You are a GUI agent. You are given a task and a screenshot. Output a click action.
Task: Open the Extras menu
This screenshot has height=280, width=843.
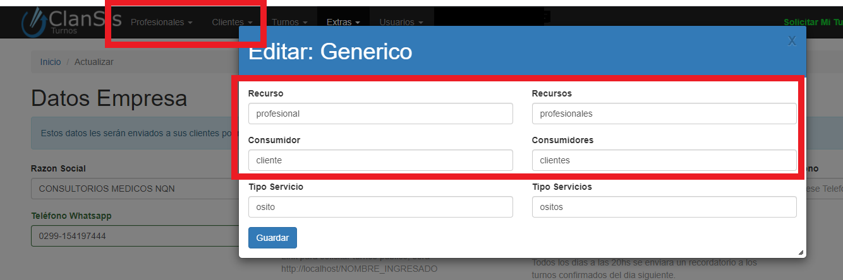343,22
